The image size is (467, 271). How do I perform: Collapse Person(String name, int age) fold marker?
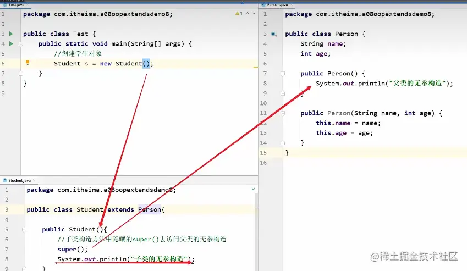[x=283, y=113]
